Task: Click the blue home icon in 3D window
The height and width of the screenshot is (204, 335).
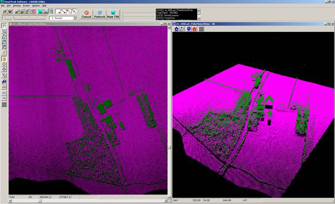Action: (176, 29)
